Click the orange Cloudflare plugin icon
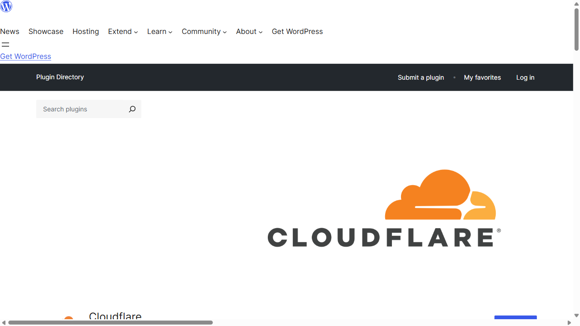Viewport: 580px width, 326px height. point(68,320)
